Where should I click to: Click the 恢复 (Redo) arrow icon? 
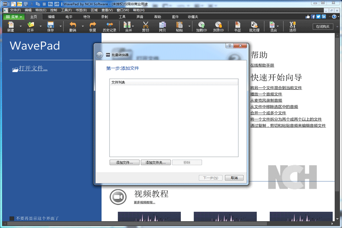[x=93, y=27]
